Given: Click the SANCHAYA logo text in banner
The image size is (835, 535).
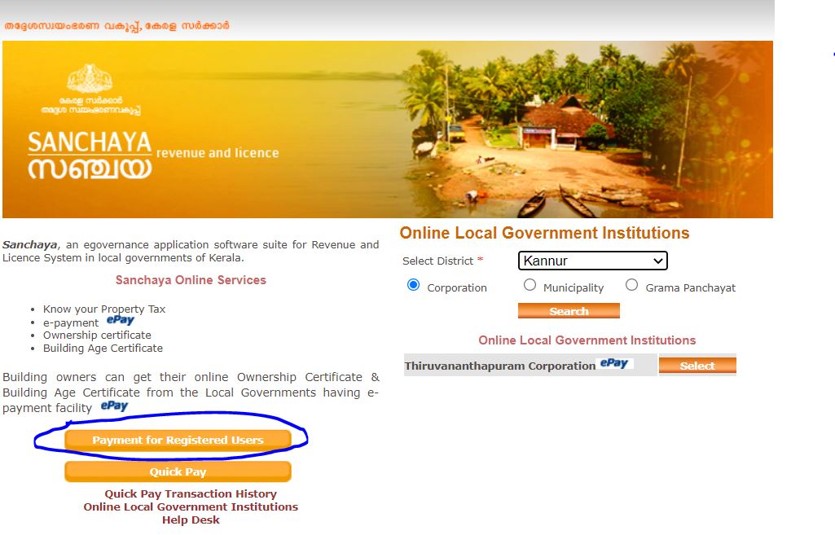Looking at the screenshot, I should [90, 155].
